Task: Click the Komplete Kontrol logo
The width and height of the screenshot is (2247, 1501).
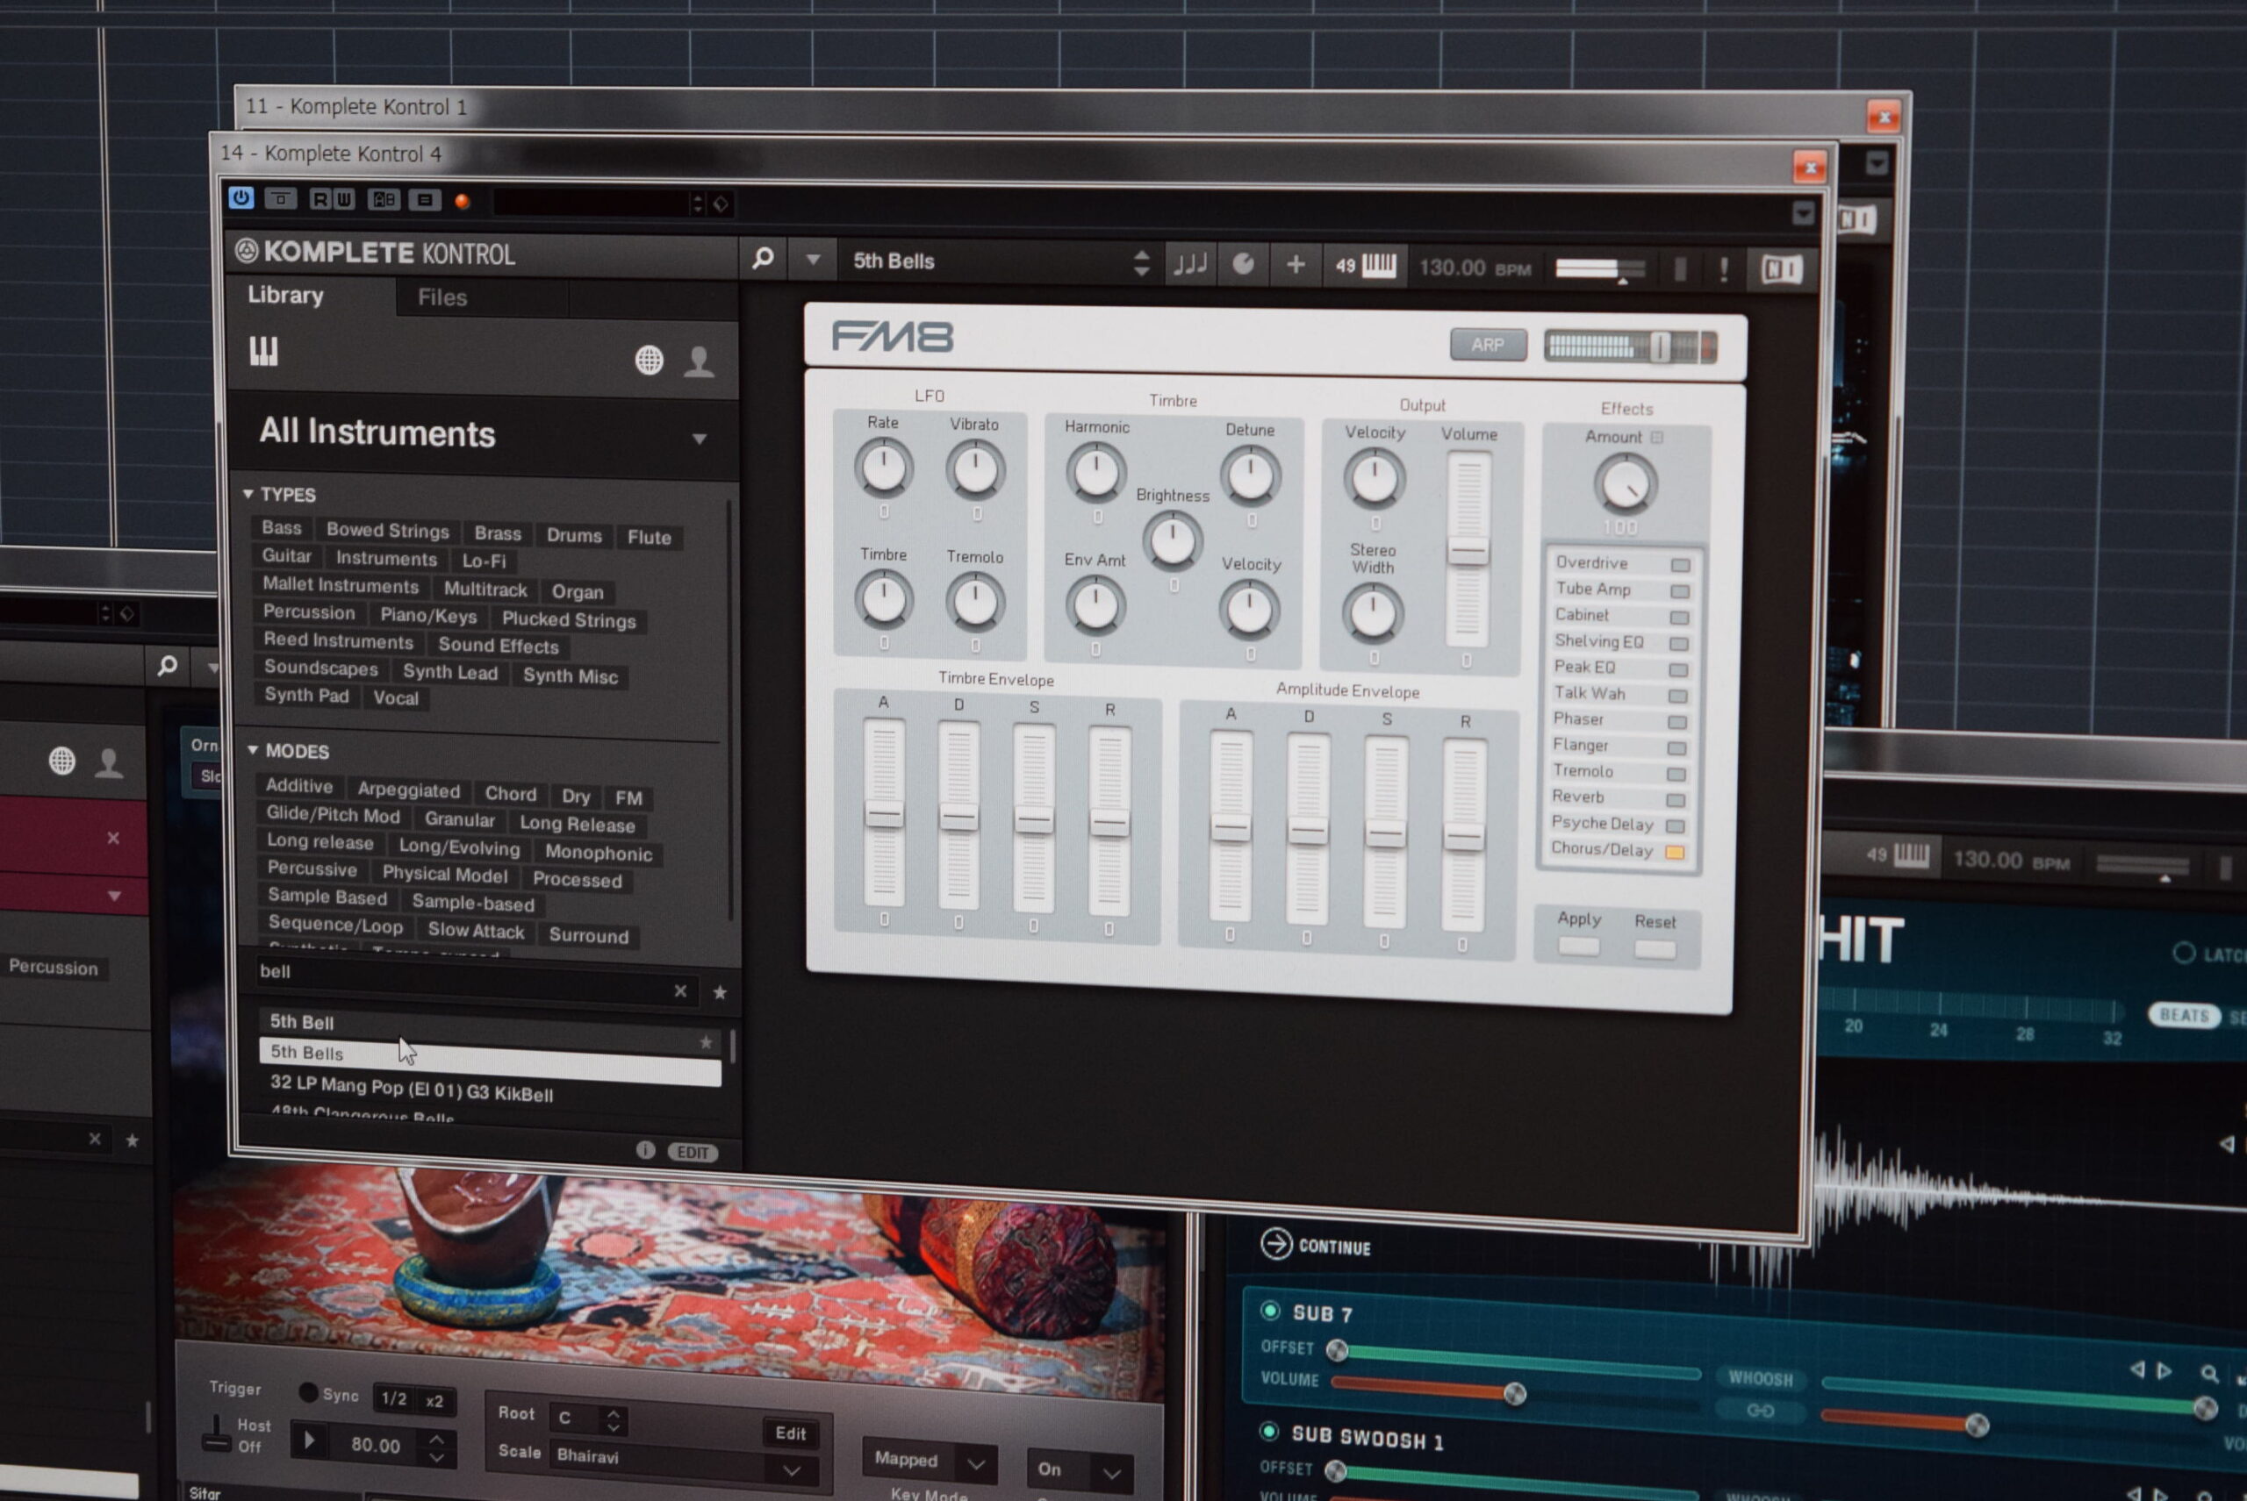Action: (376, 253)
